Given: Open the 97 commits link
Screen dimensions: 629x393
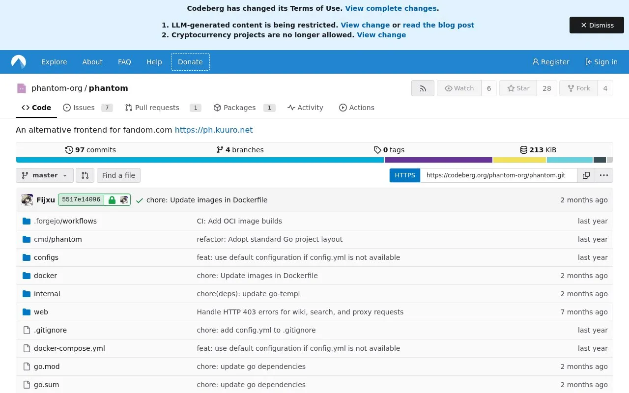Looking at the screenshot, I should tap(90, 150).
